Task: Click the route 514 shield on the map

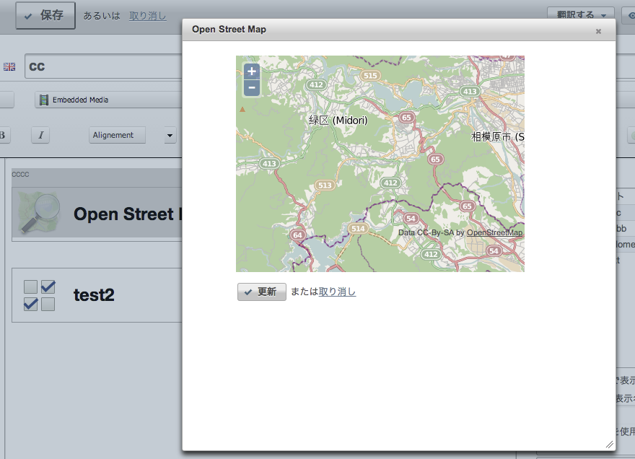Action: (x=358, y=229)
